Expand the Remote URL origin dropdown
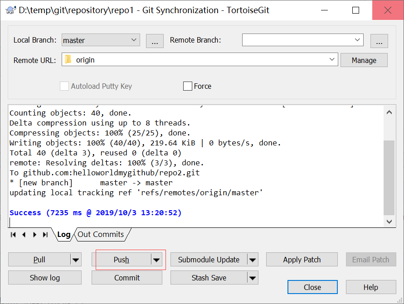Image resolution: width=404 pixels, height=304 pixels. click(332, 59)
